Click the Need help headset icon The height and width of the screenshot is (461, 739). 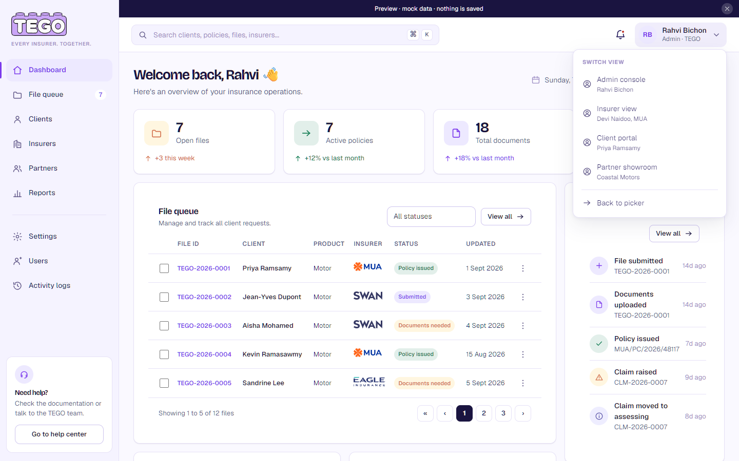(24, 375)
